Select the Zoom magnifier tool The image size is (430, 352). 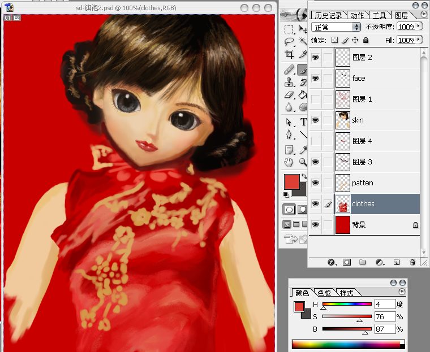(303, 162)
